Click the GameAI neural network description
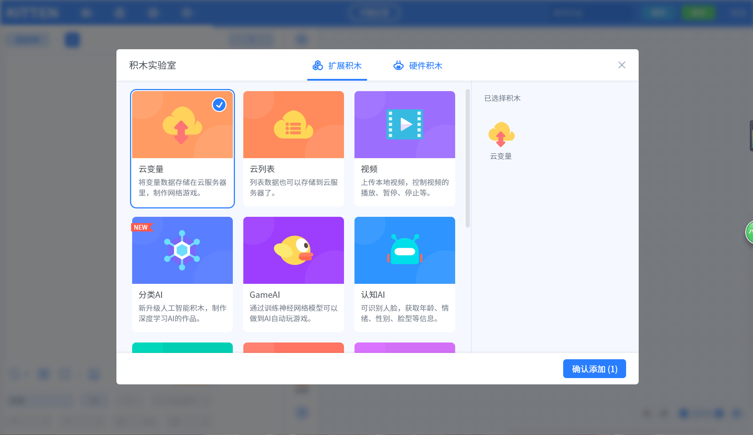This screenshot has height=435, width=753. 294,313
